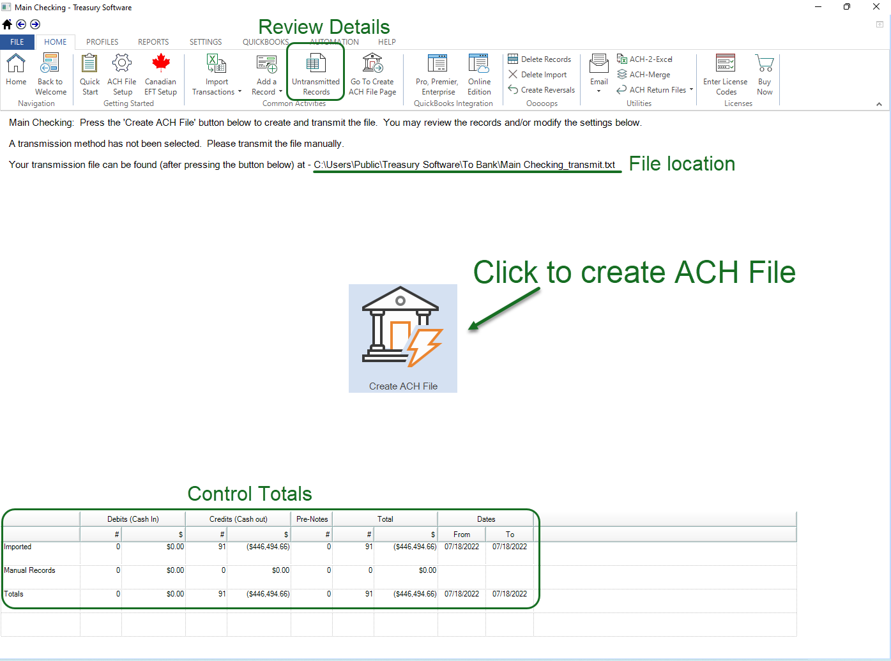This screenshot has width=891, height=661.
Task: Click Delete Import option
Action: (538, 75)
